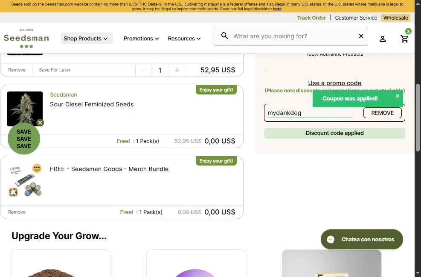Click 'Use a promo code' heading

[x=334, y=83]
